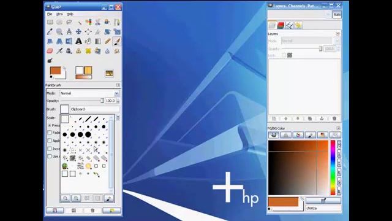
Task: Select the Shear tool
Action: 50,41
